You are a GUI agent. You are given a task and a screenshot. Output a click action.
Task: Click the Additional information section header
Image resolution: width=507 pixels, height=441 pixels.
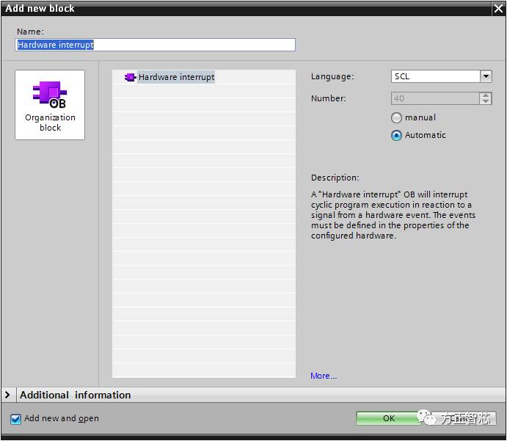(x=76, y=395)
